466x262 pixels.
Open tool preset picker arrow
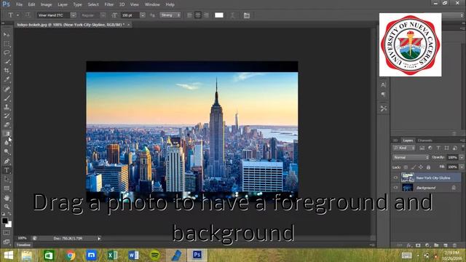(17, 15)
